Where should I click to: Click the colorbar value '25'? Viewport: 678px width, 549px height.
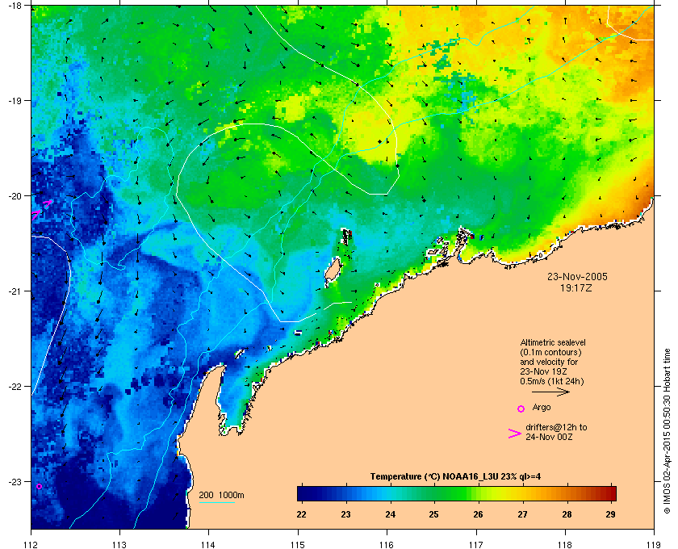tap(433, 514)
